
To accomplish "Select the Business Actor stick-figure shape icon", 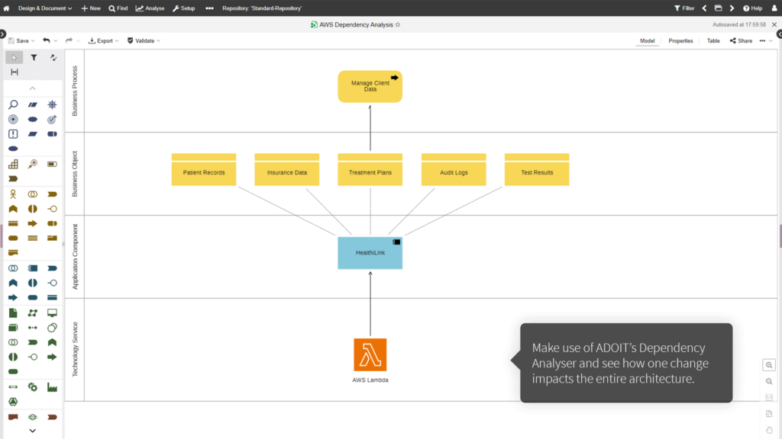I will pyautogui.click(x=12, y=194).
